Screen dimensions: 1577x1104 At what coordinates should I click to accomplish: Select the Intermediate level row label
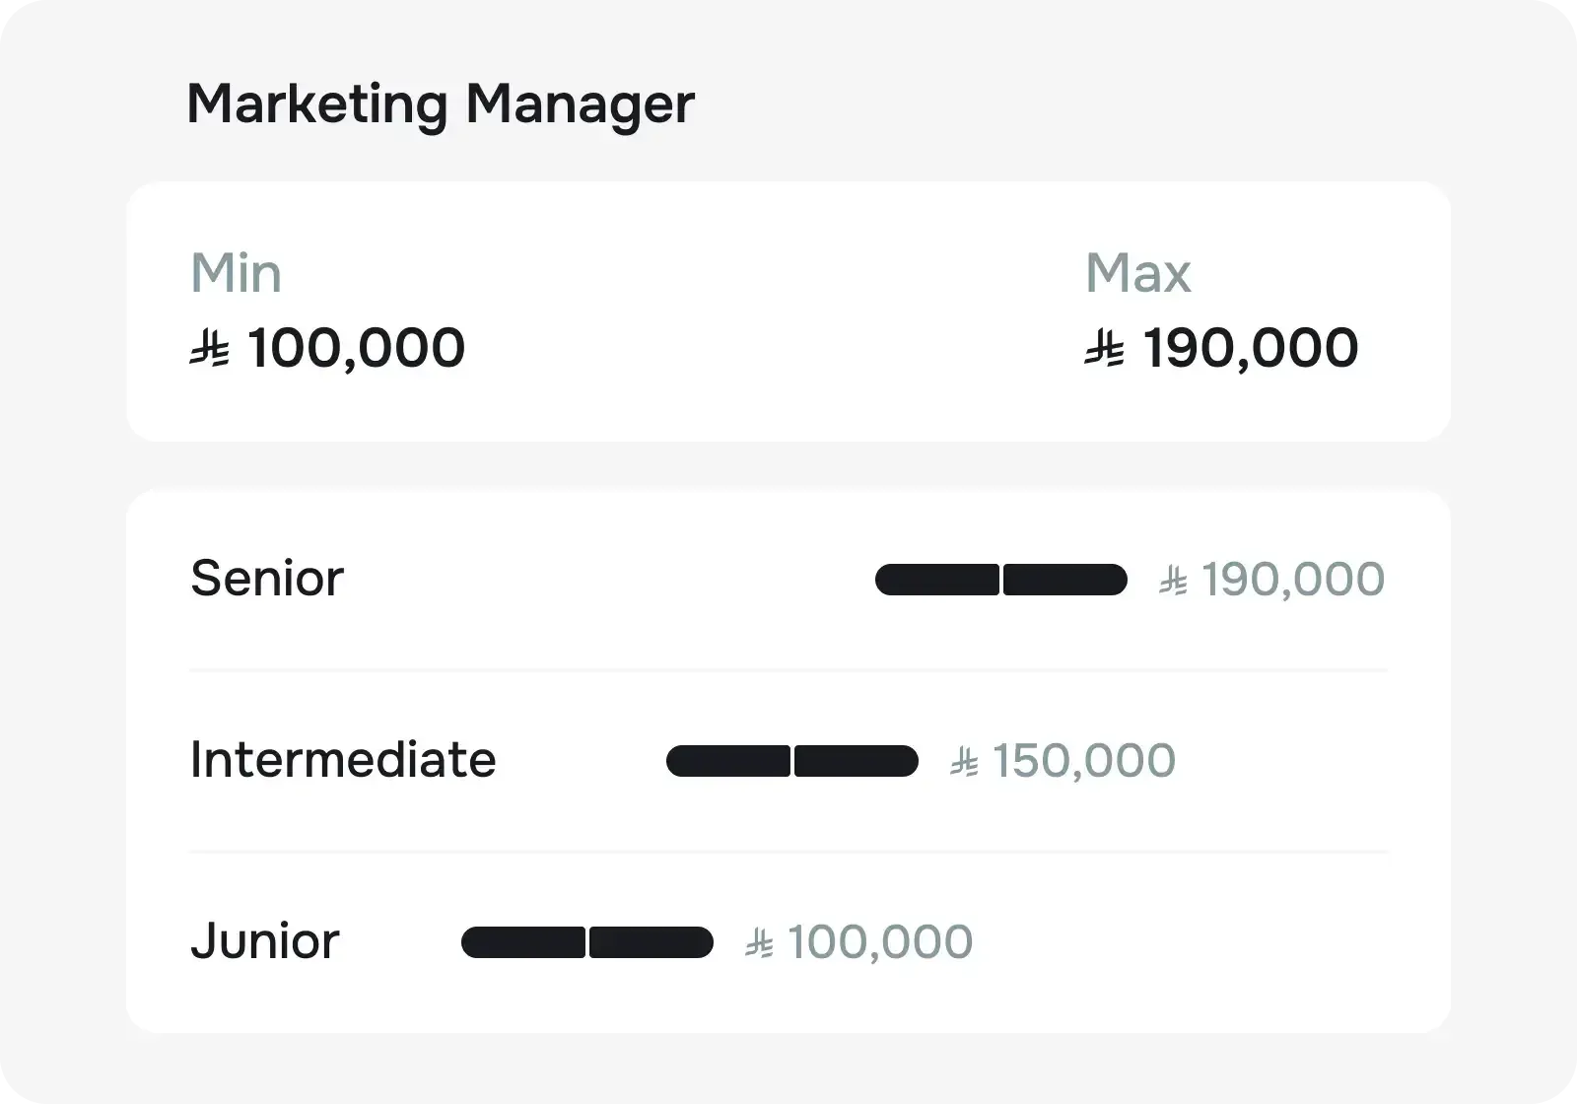coord(343,760)
